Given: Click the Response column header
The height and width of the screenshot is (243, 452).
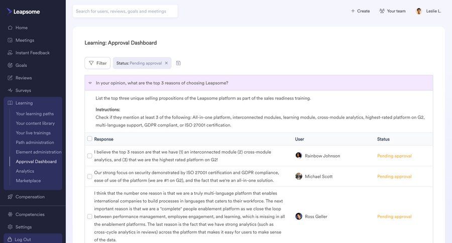Looking at the screenshot, I should pyautogui.click(x=103, y=139).
